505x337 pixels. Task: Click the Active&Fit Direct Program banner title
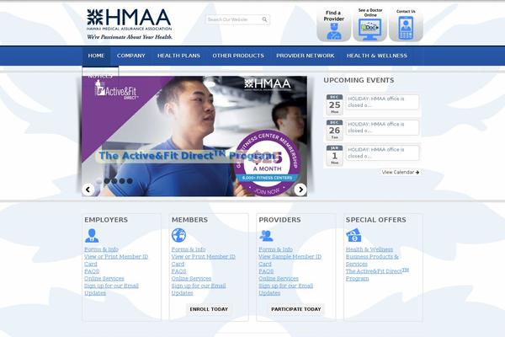pyautogui.click(x=187, y=156)
